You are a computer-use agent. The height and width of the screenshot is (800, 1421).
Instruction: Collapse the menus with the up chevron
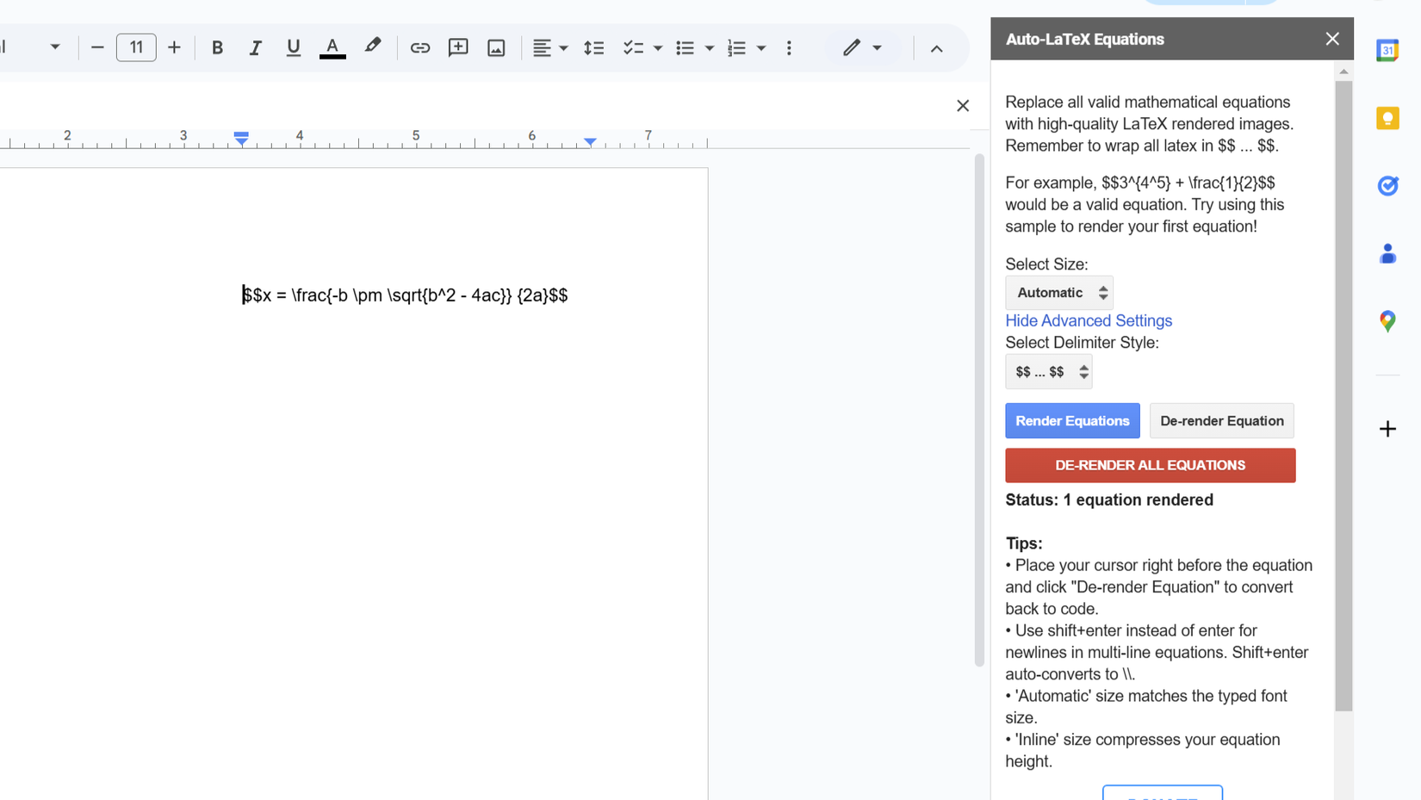[x=937, y=49]
